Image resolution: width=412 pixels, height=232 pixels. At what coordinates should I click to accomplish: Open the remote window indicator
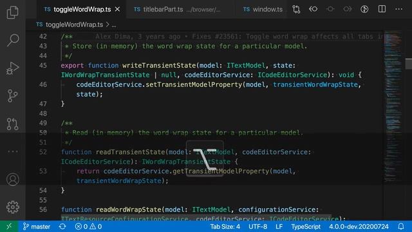[9, 226]
